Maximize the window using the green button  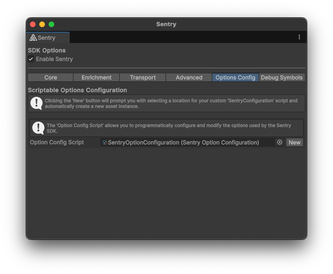(x=51, y=24)
